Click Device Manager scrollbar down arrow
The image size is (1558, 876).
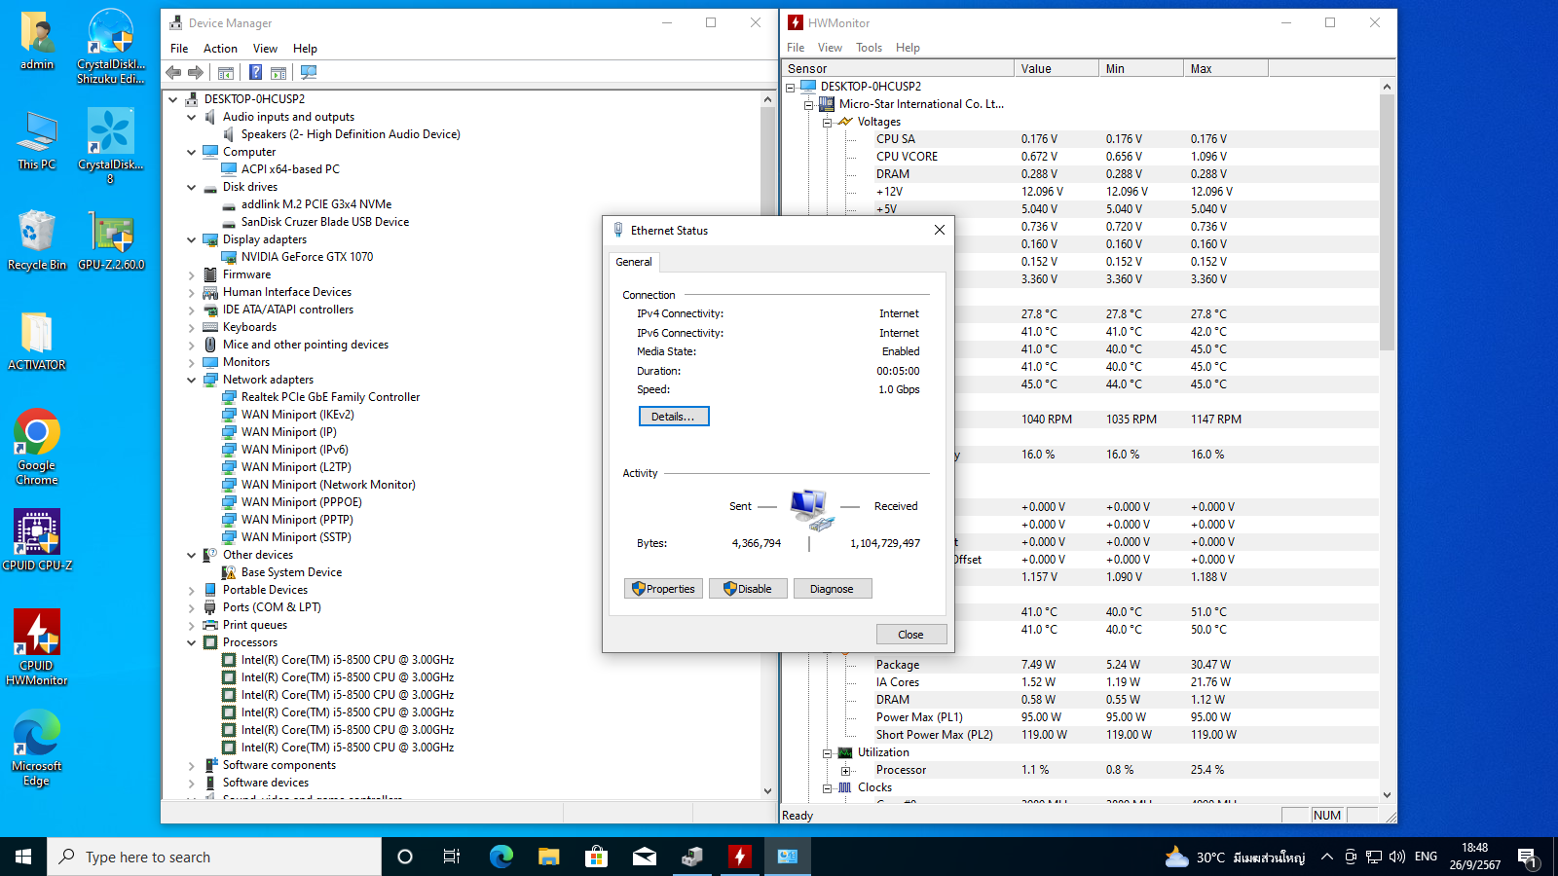(x=767, y=791)
